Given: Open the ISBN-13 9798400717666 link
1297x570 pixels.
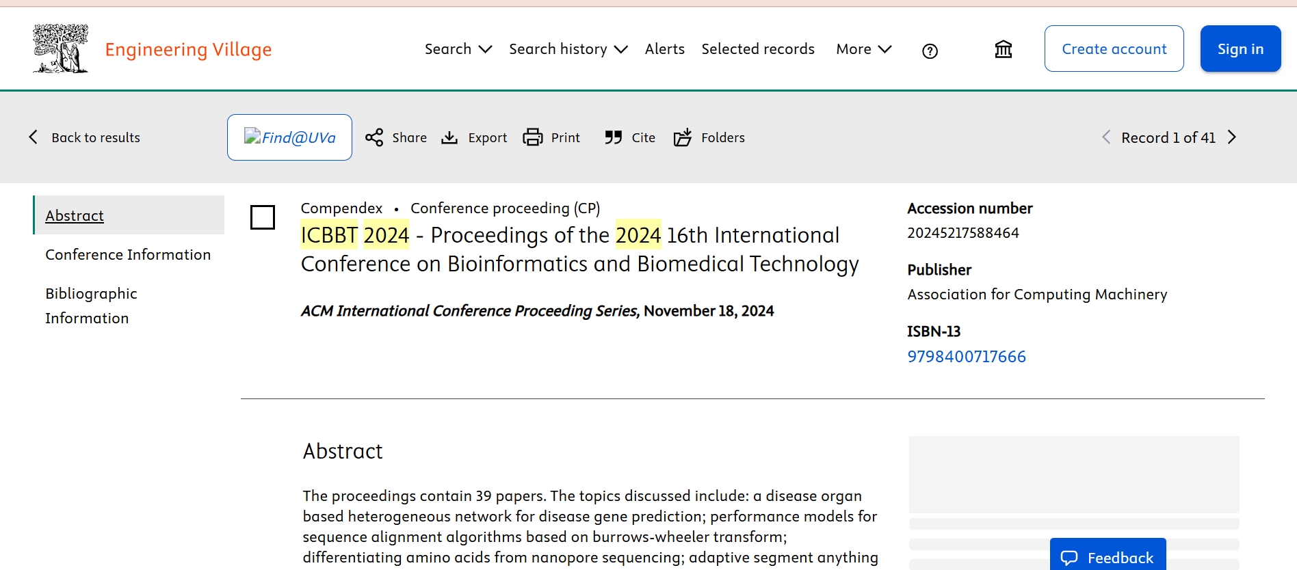Looking at the screenshot, I should pos(966,357).
